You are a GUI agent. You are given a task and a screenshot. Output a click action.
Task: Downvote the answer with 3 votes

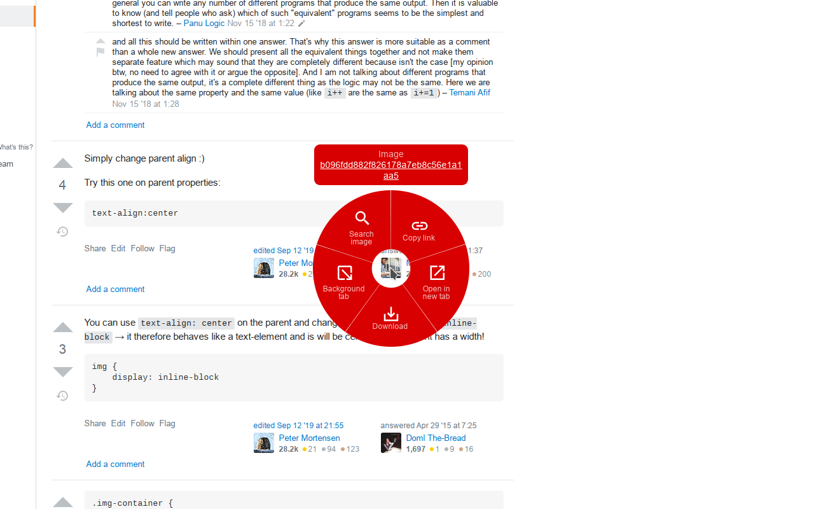[x=62, y=371]
